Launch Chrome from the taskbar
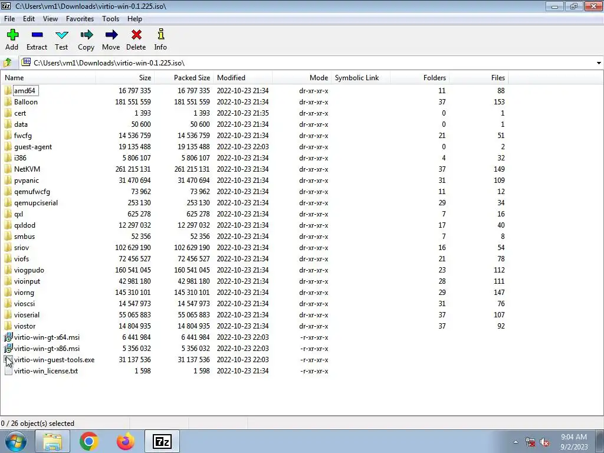 88,441
